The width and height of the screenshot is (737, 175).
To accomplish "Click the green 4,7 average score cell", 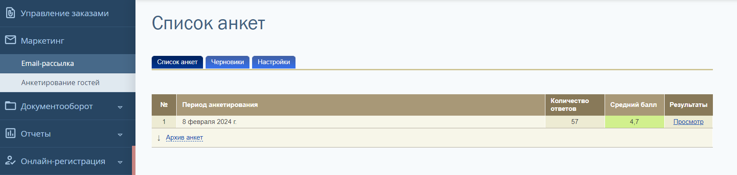I will coord(634,122).
